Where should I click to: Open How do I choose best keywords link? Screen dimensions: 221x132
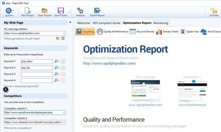pyautogui.click(x=21, y=86)
